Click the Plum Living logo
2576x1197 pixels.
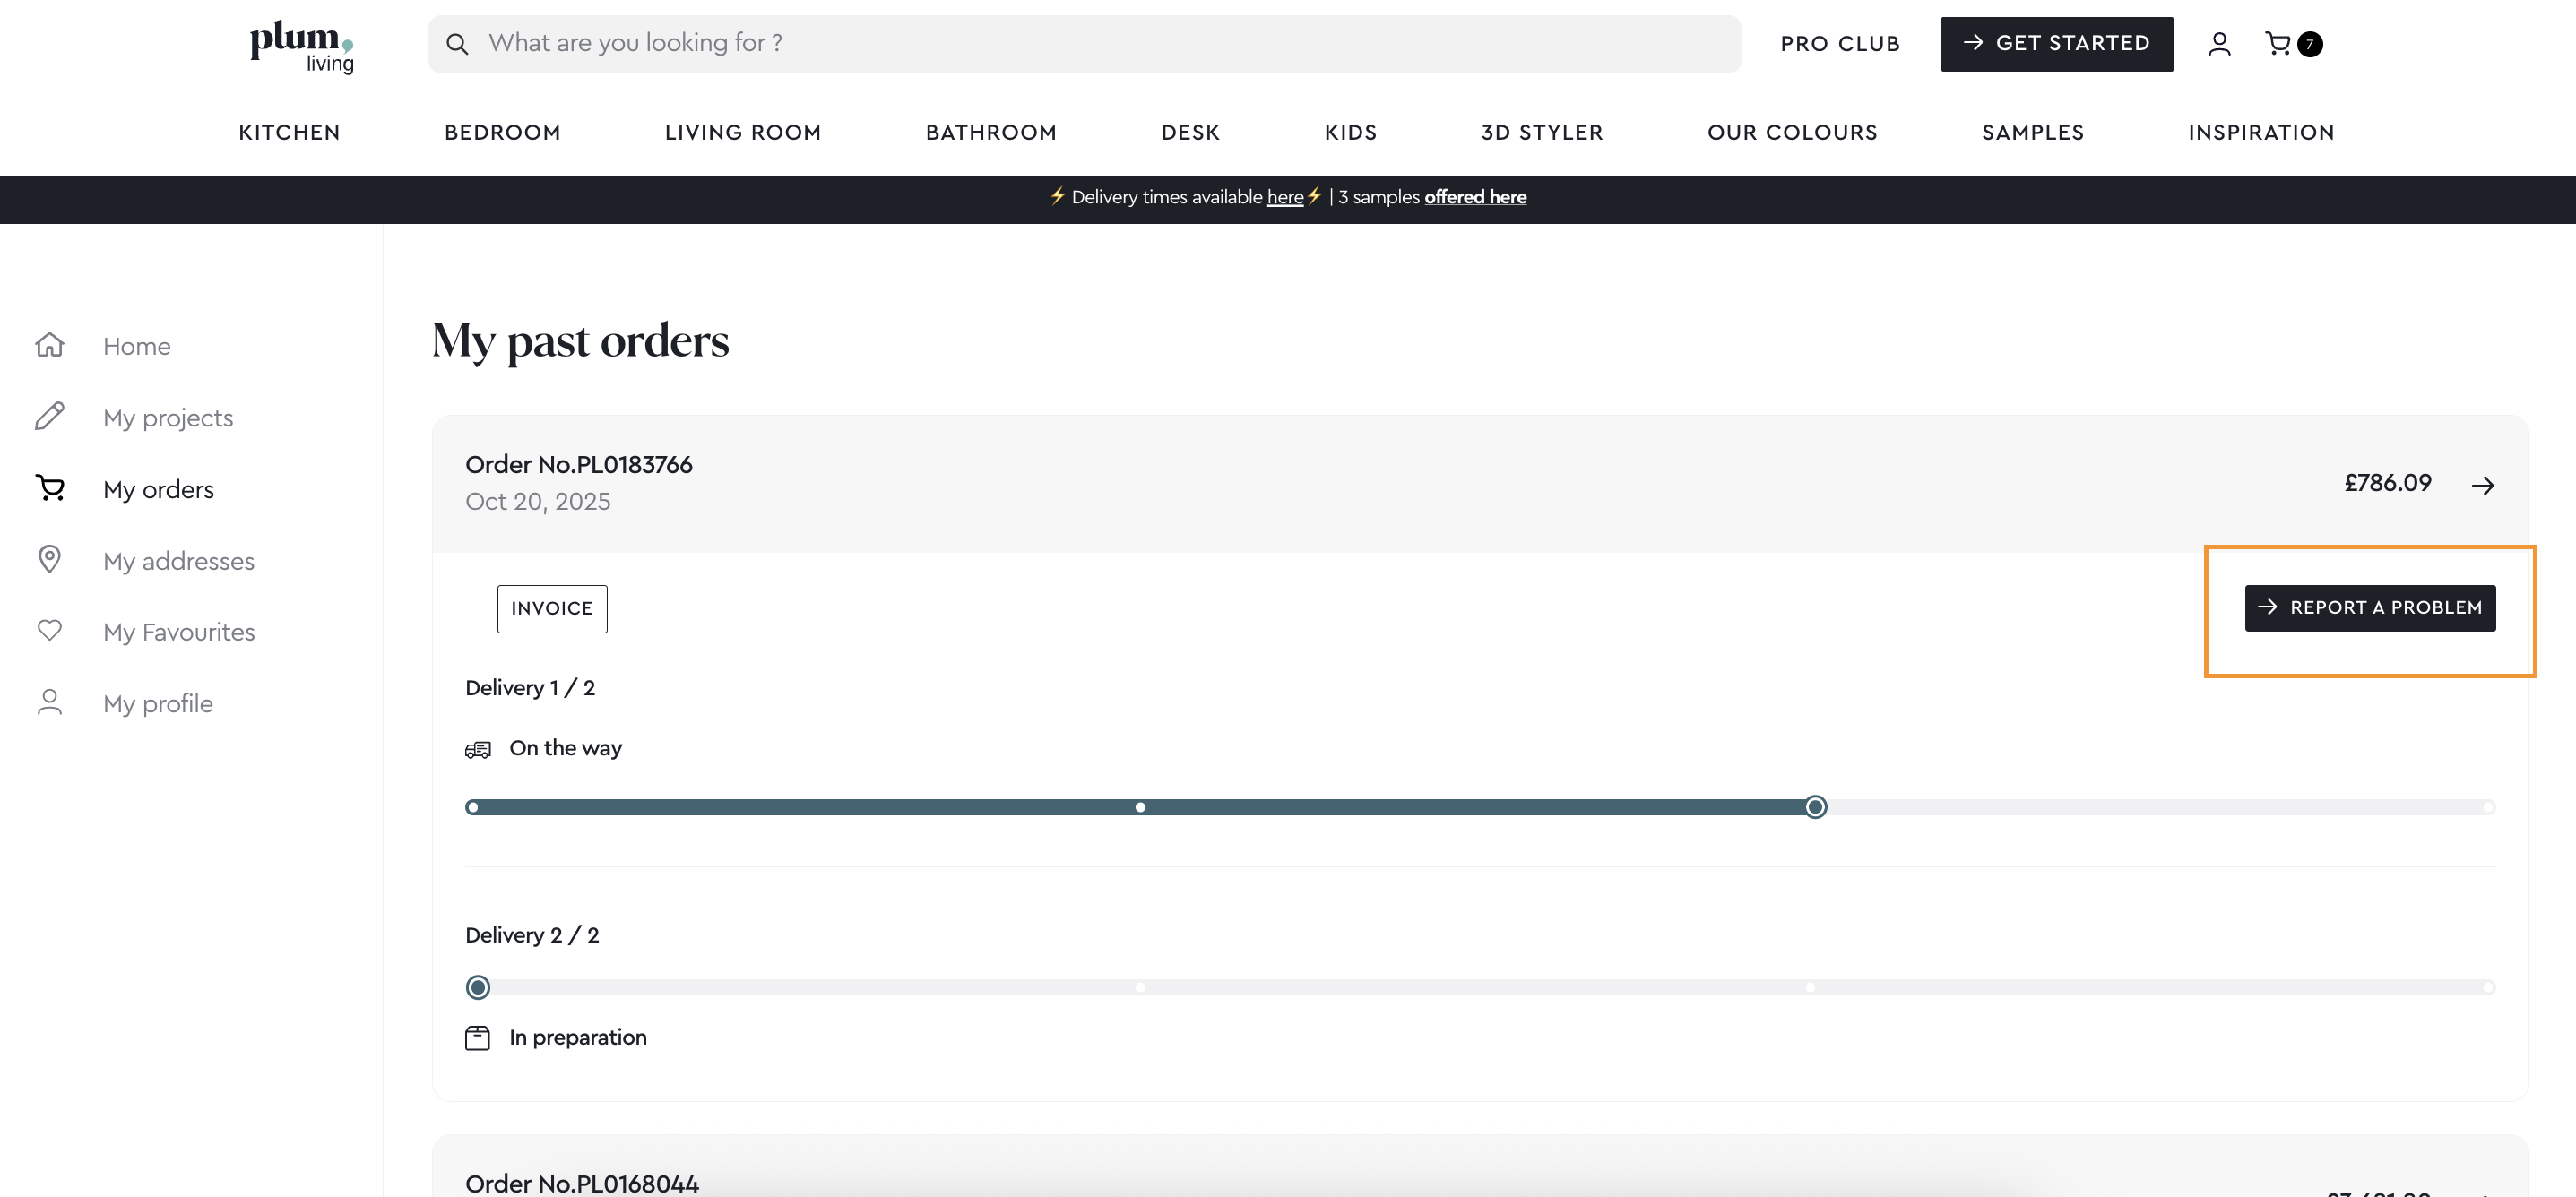[x=301, y=46]
